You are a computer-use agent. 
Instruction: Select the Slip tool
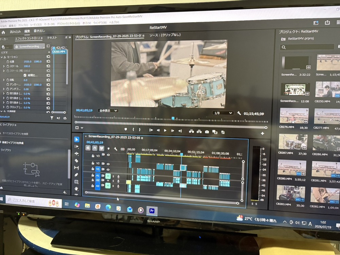[76, 168]
